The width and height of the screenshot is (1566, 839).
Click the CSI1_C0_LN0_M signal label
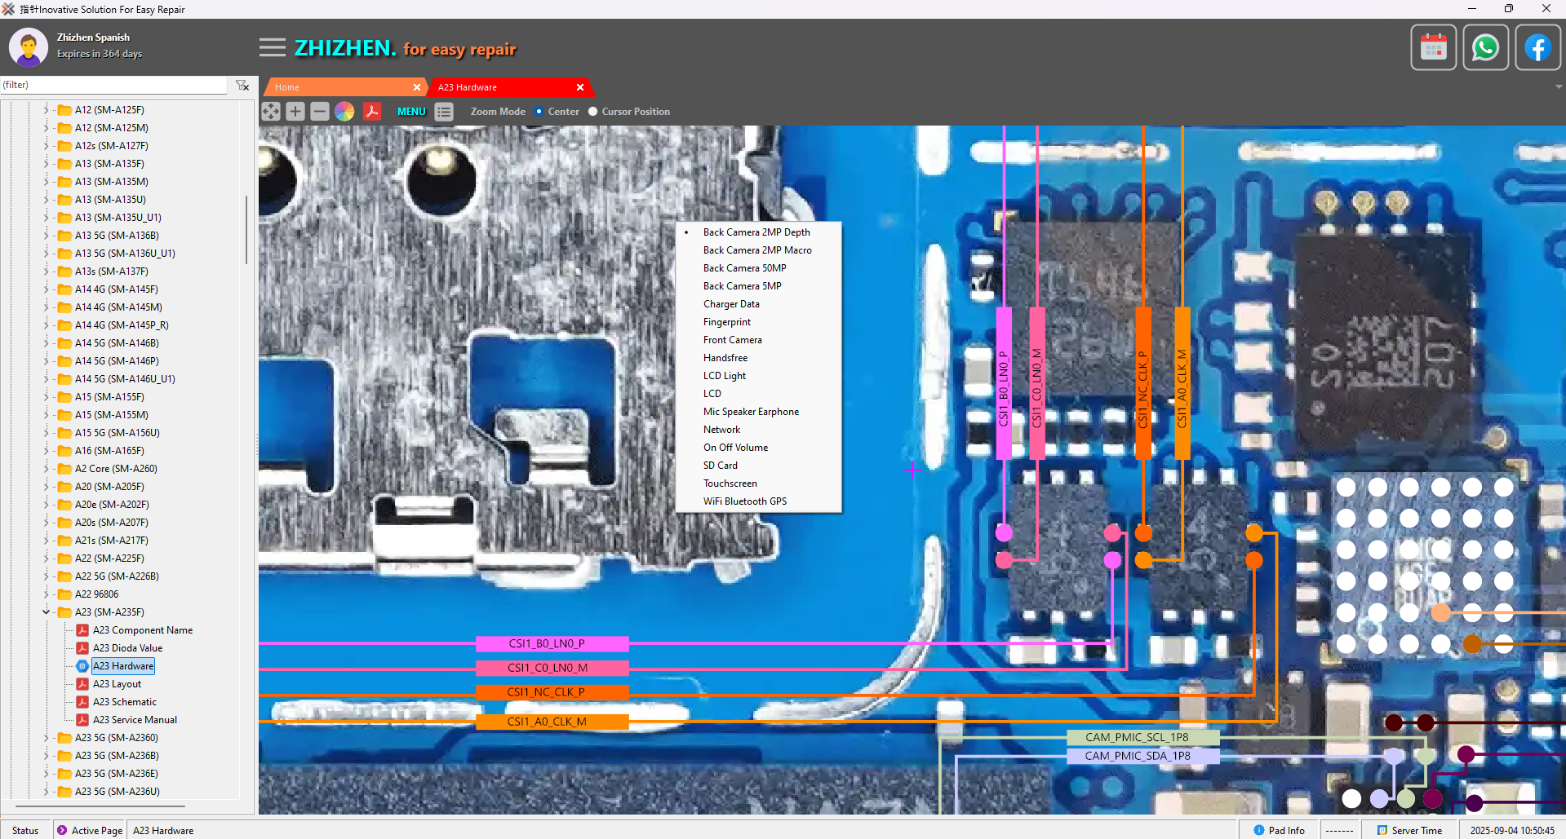coord(552,669)
